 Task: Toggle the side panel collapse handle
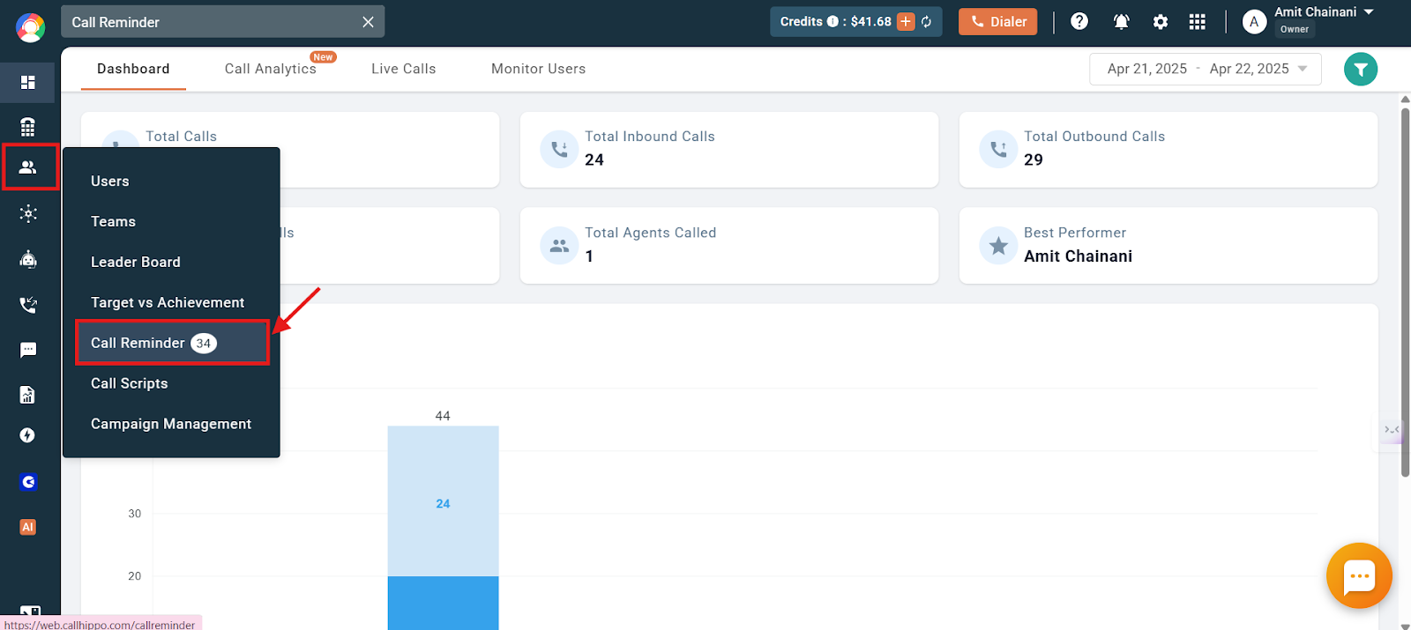[1392, 430]
